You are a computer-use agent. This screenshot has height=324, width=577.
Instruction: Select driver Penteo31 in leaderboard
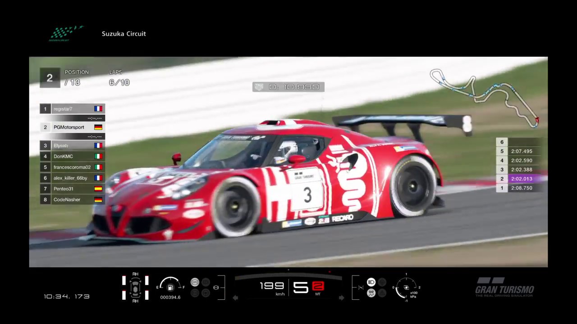pos(72,189)
